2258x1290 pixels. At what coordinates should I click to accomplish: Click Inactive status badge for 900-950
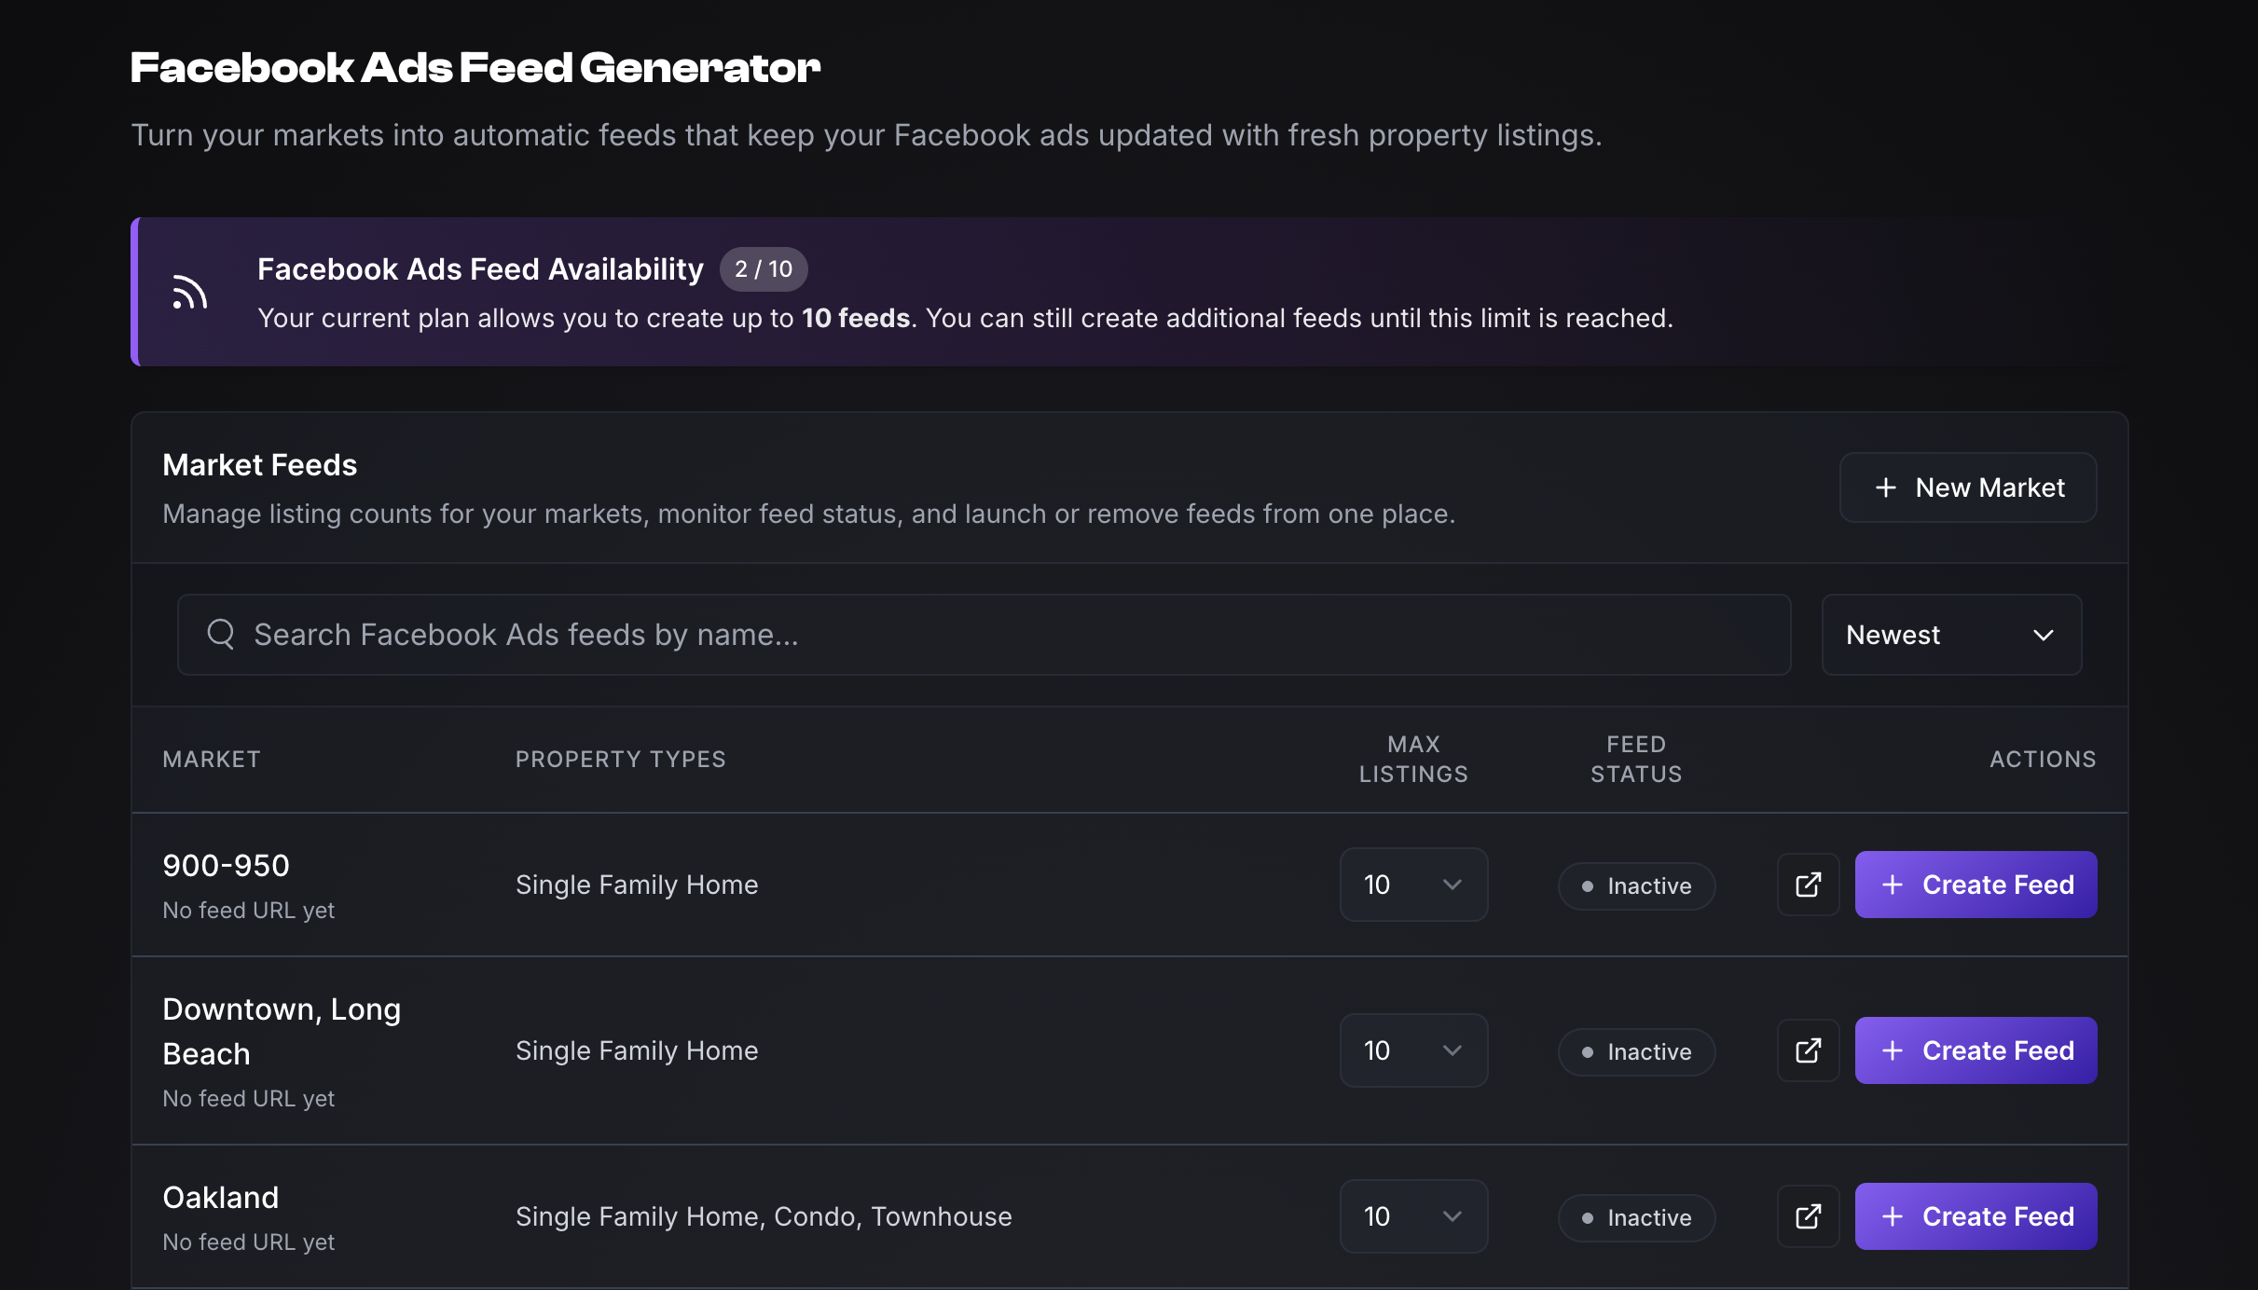[x=1636, y=885]
